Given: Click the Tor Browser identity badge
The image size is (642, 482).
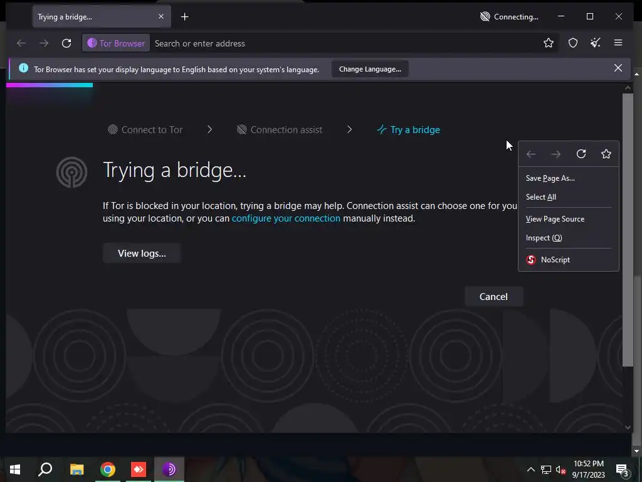Looking at the screenshot, I should click(116, 43).
